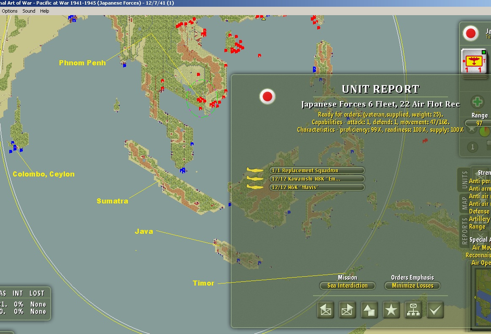Viewport: 491px width, 334px height.
Task: Click the arrow-over-square formation icon
Action: click(x=369, y=310)
